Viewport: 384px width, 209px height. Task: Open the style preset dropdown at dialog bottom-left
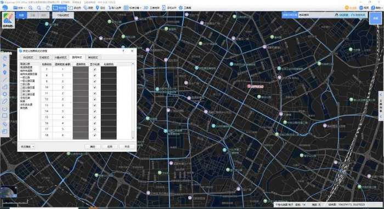(x=27, y=146)
